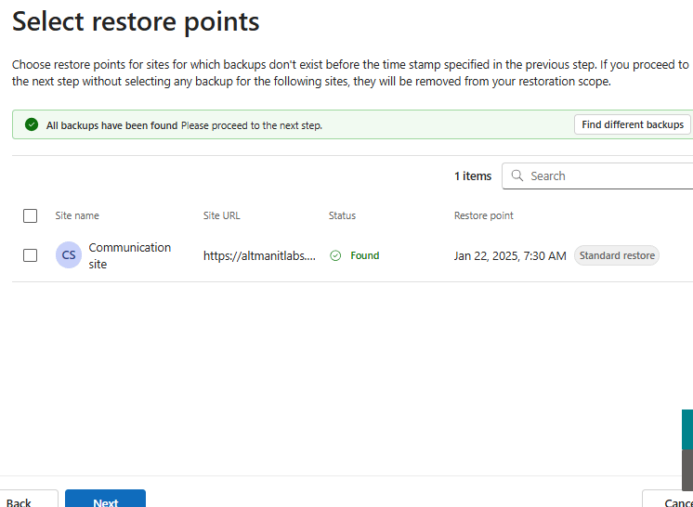Image resolution: width=693 pixels, height=507 pixels.
Task: Sort by Site URL column header
Action: 221,215
